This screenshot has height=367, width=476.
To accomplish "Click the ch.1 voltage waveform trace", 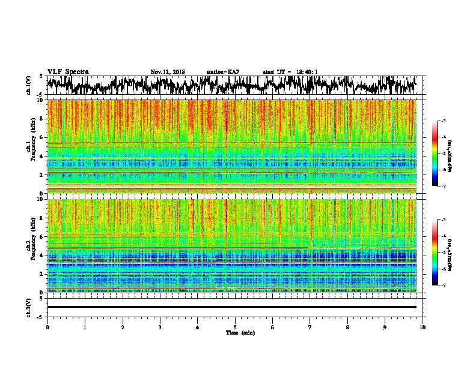I will [231, 85].
